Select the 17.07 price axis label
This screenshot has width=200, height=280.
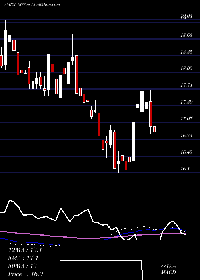(x=186, y=119)
